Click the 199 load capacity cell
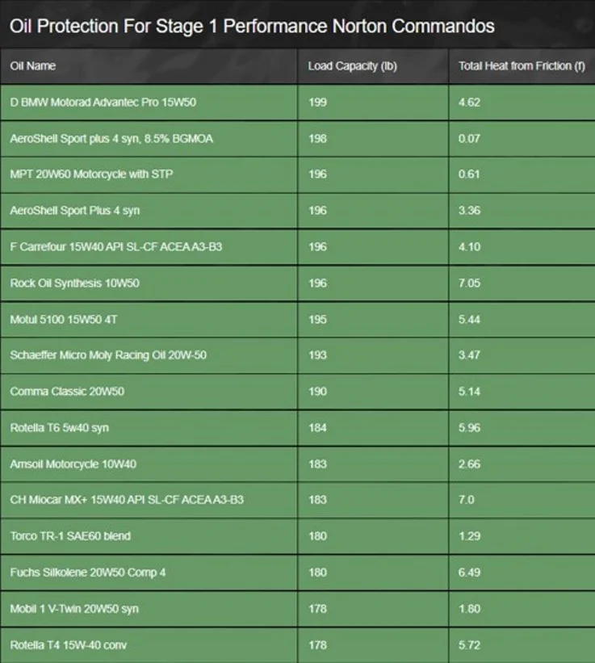The width and height of the screenshot is (595, 663). pyautogui.click(x=317, y=103)
